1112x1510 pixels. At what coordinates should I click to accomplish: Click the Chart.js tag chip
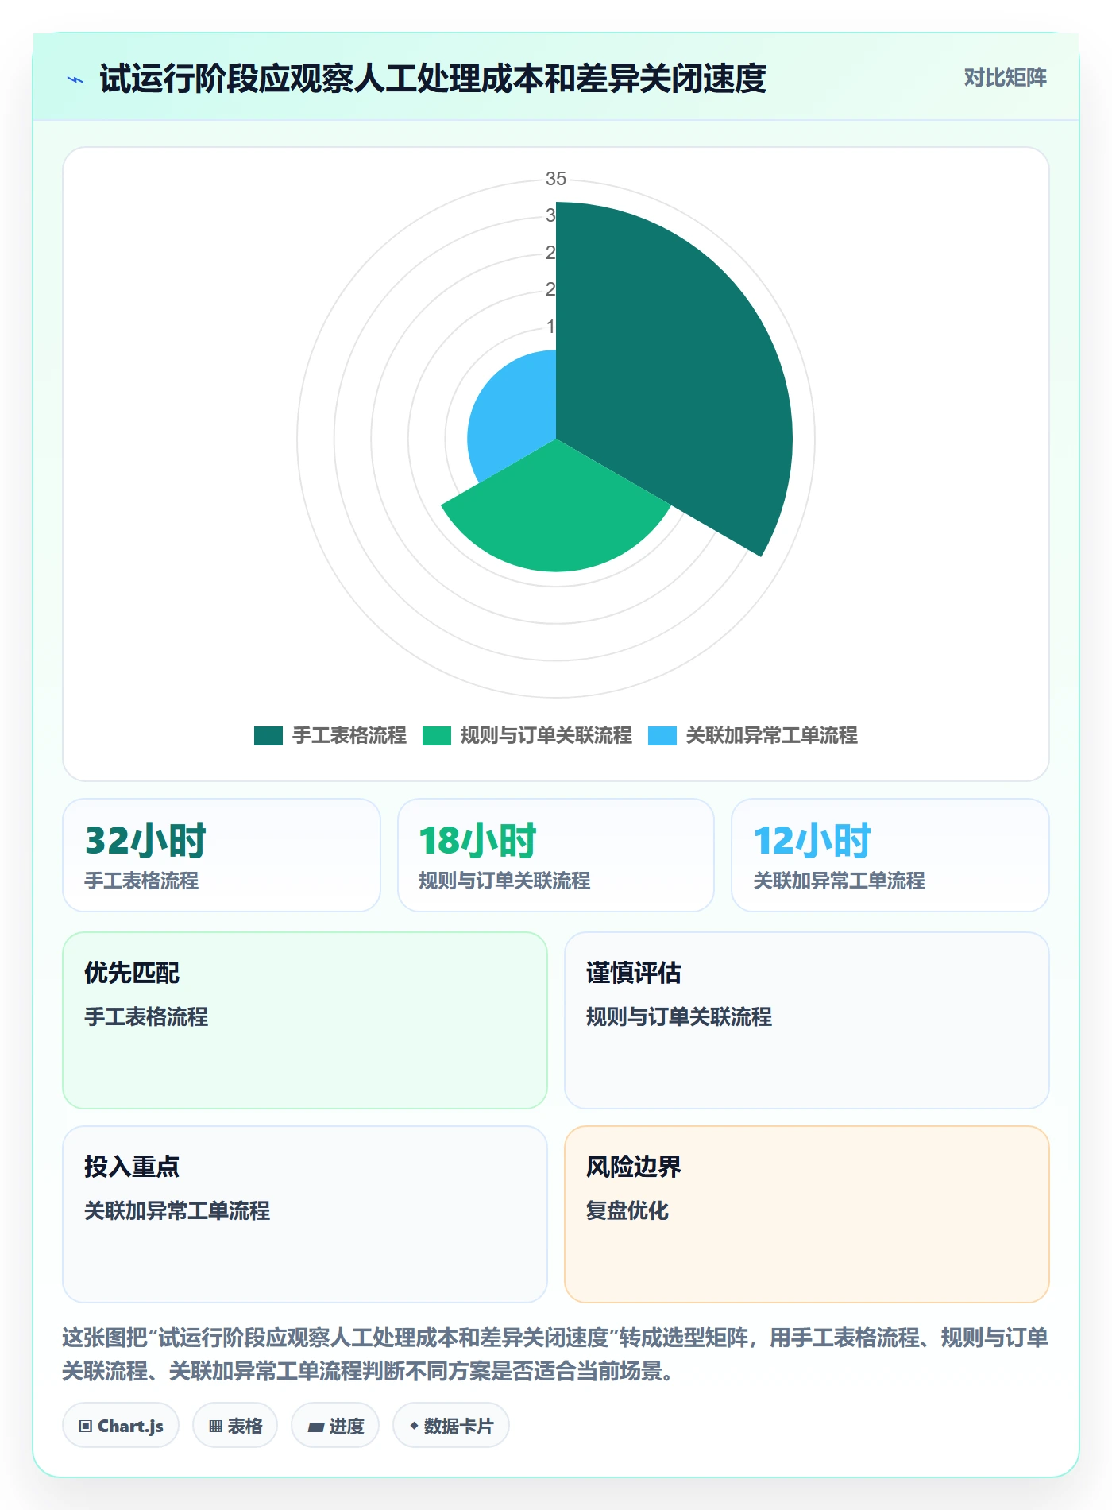click(121, 1426)
